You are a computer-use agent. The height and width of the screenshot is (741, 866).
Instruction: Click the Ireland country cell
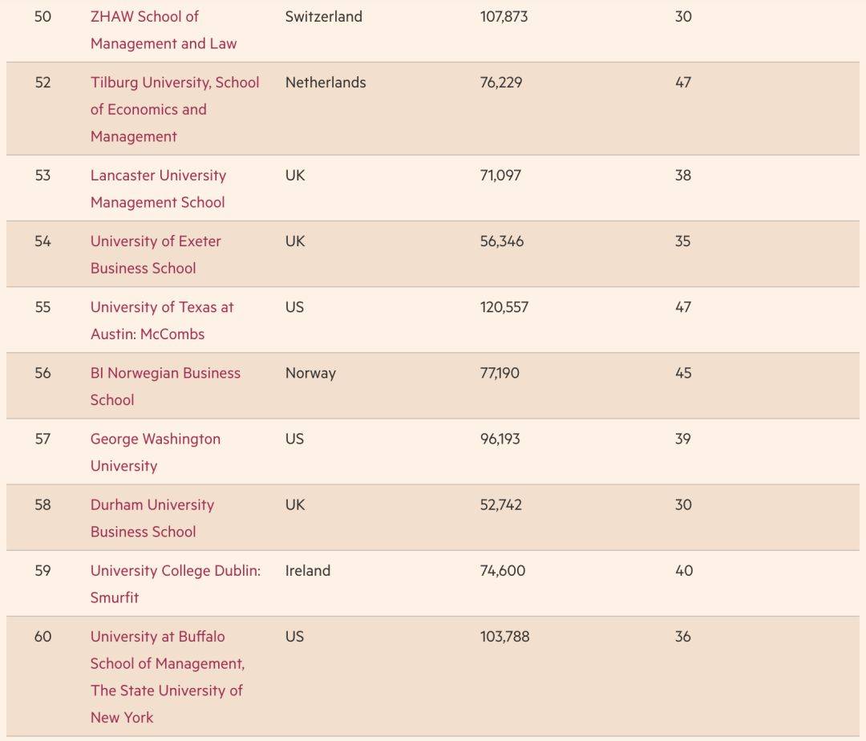coord(308,570)
